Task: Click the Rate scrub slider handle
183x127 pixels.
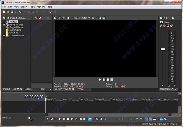Action: (29, 118)
